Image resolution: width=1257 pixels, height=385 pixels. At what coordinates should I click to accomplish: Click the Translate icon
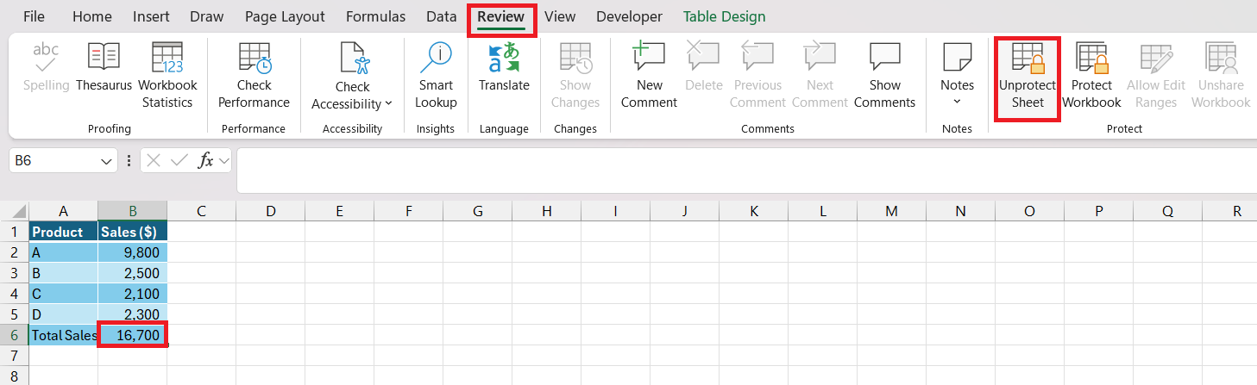click(x=505, y=57)
